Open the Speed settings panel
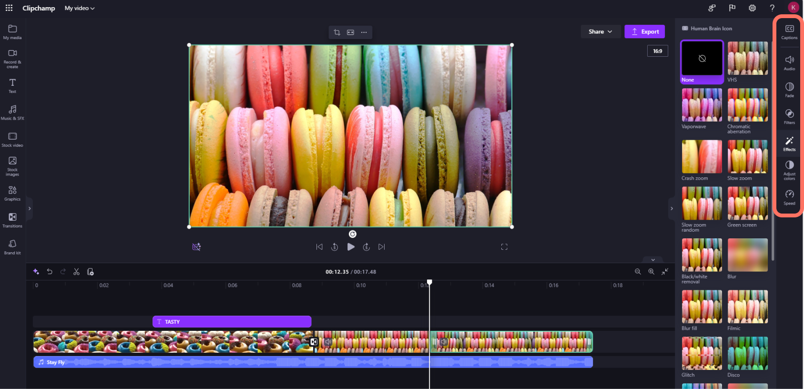804x389 pixels. 789,197
